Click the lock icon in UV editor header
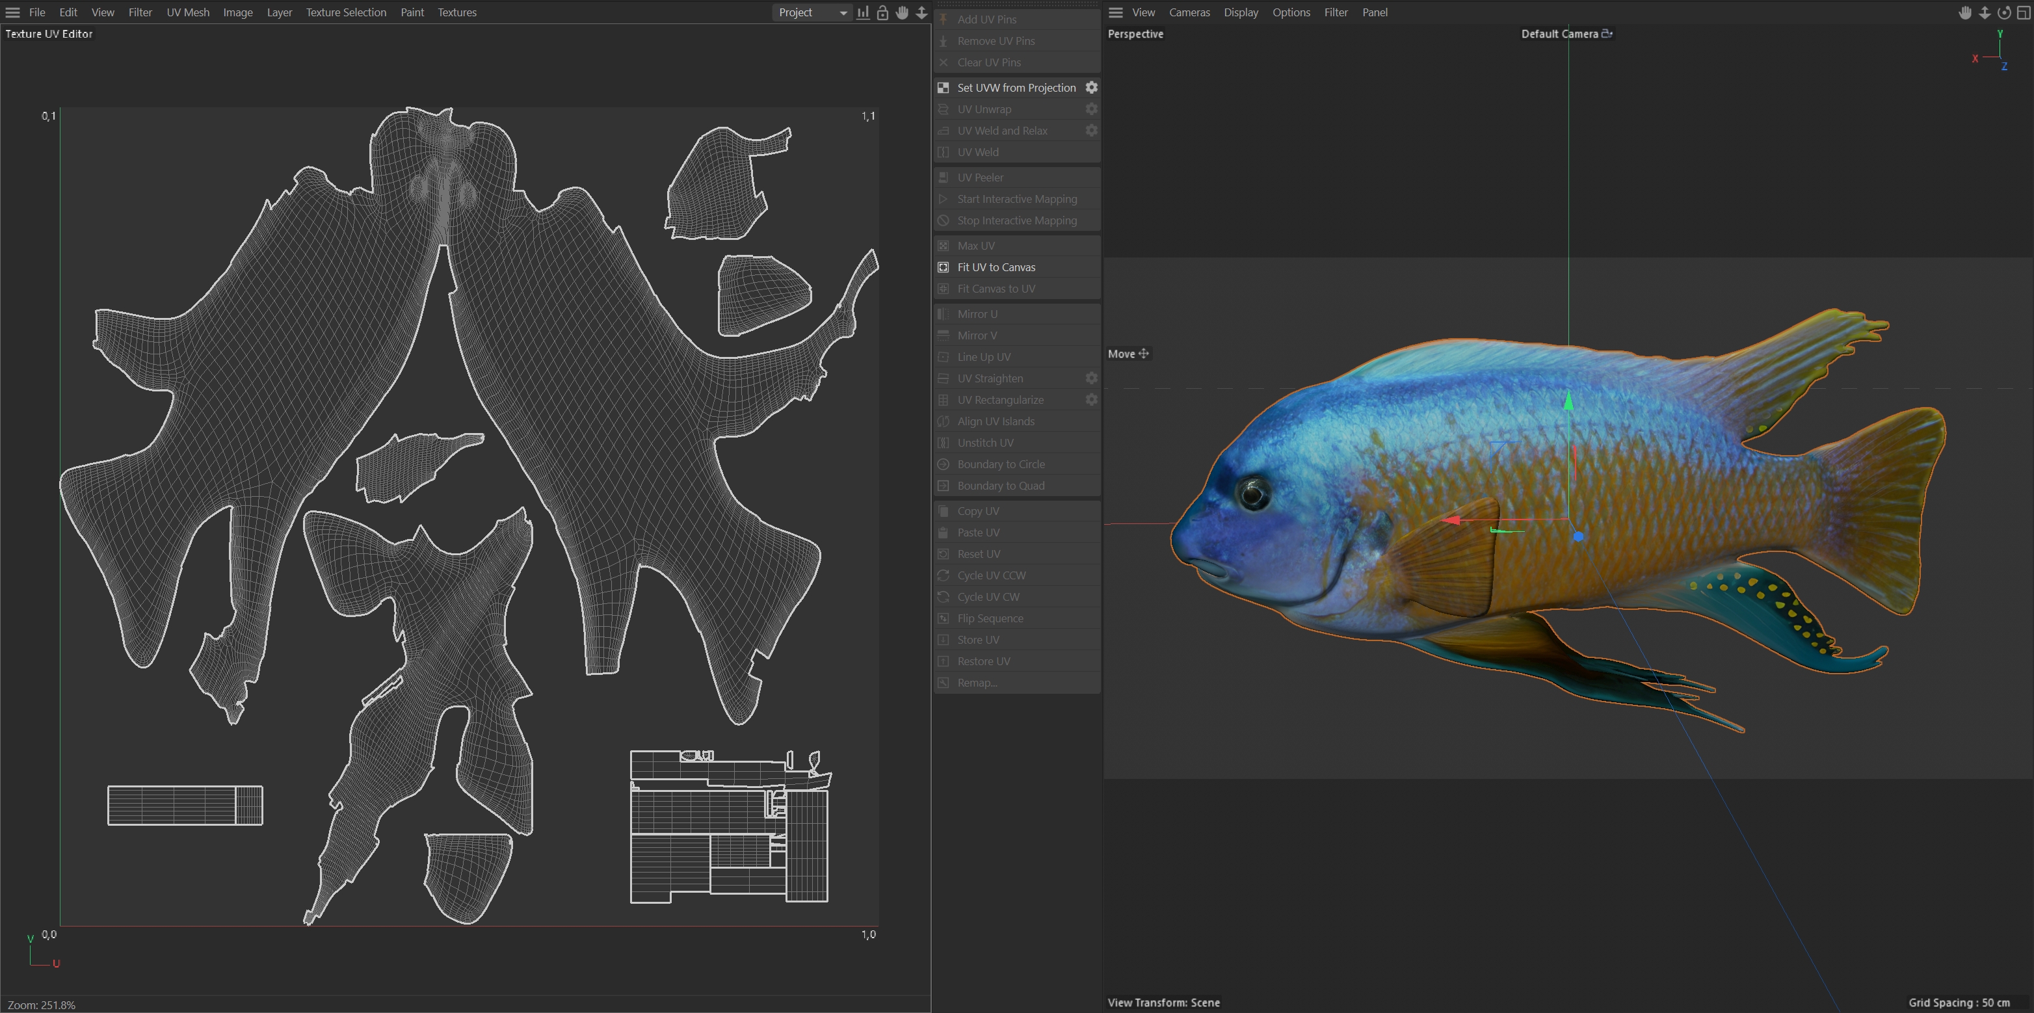This screenshot has width=2034, height=1013. pos(883,12)
